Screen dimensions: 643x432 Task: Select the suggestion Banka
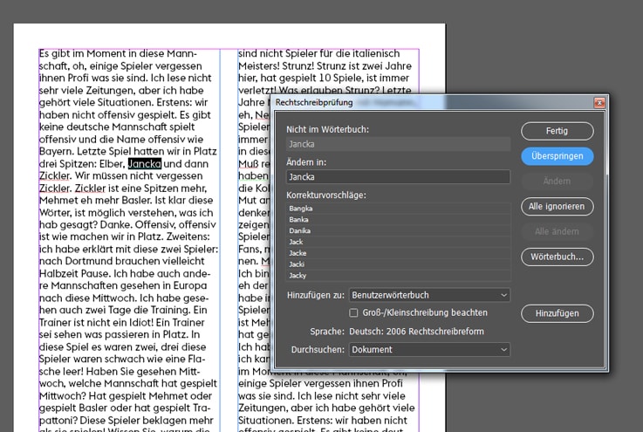click(x=398, y=219)
